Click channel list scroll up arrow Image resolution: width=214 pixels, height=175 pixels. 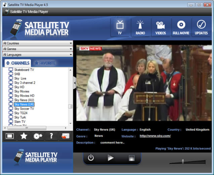[71, 70]
